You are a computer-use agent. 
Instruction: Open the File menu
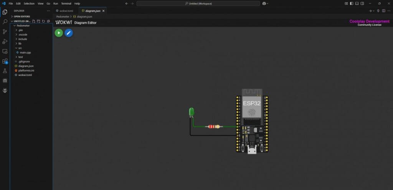[11, 3]
